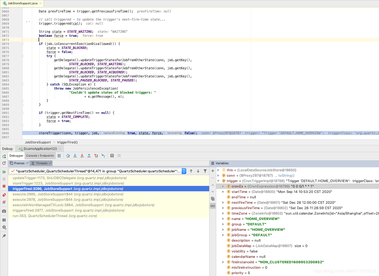Click the Variables panel header icon
Viewport: 379px width, 276px height.
(213, 163)
